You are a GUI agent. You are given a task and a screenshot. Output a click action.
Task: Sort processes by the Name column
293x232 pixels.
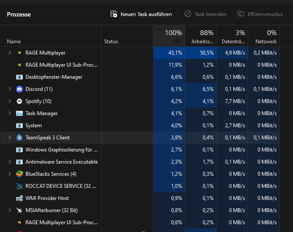click(51, 36)
